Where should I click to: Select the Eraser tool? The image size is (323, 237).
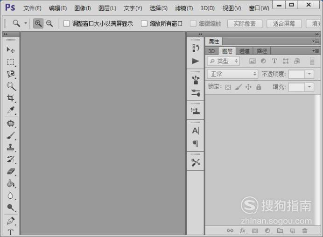(11, 171)
